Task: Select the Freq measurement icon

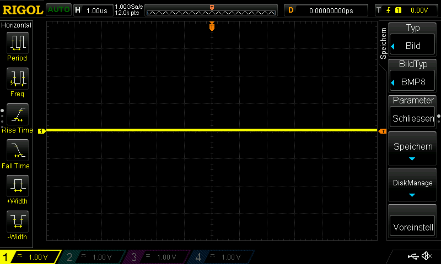Action: (x=18, y=78)
